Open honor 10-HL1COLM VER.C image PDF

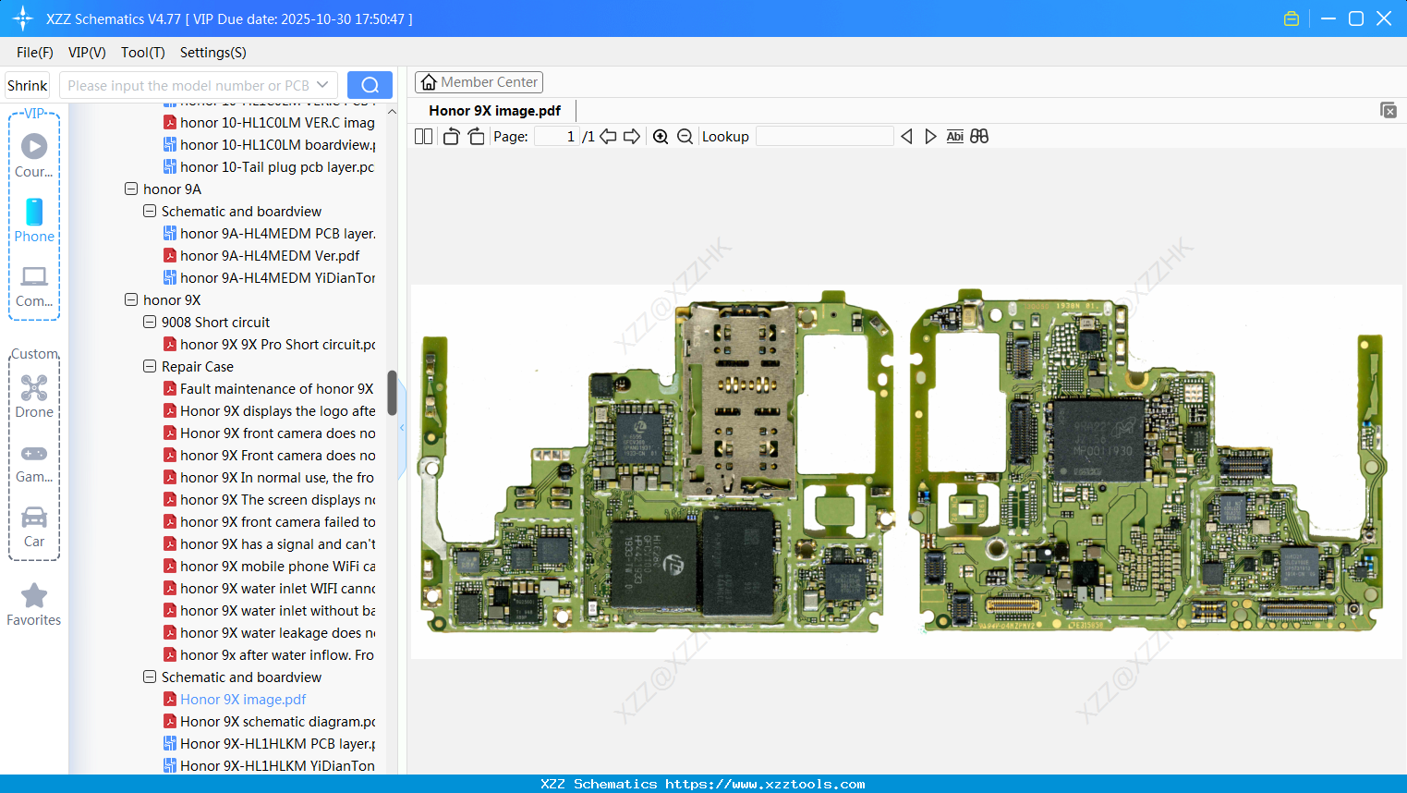click(269, 123)
